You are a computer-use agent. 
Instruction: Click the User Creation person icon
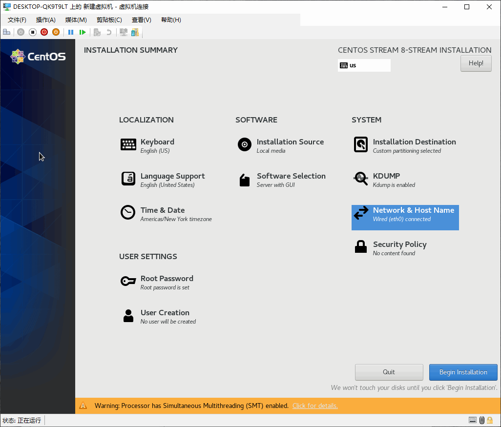click(128, 316)
